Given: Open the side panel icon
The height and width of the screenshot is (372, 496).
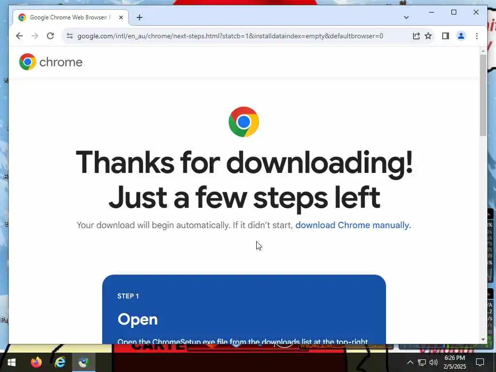Looking at the screenshot, I should [446, 36].
